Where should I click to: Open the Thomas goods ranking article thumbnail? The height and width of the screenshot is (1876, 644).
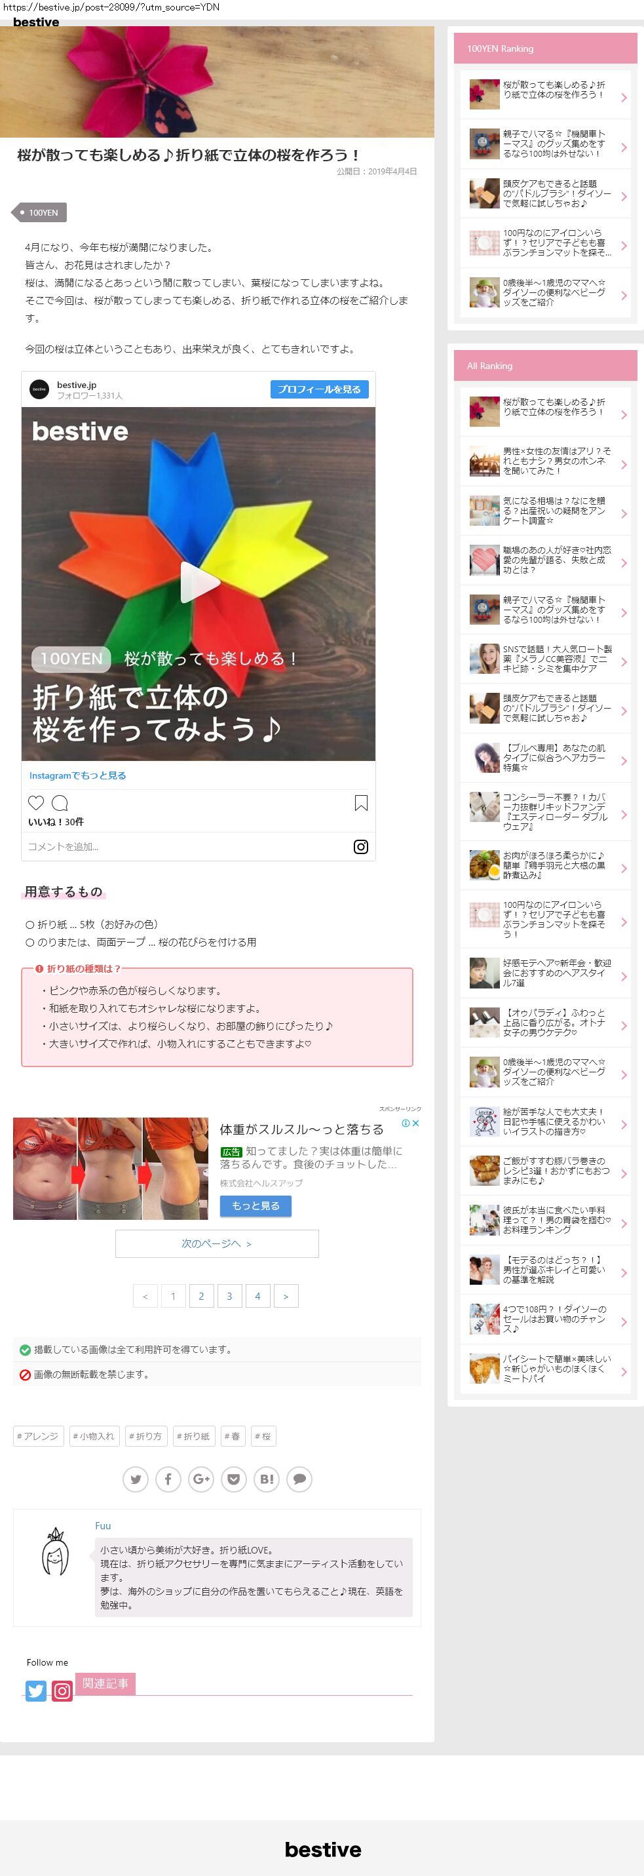point(484,144)
